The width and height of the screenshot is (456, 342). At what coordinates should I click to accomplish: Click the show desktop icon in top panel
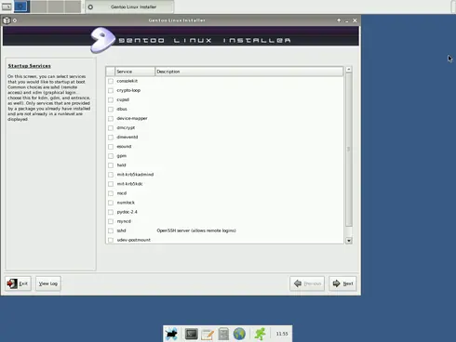point(7,7)
